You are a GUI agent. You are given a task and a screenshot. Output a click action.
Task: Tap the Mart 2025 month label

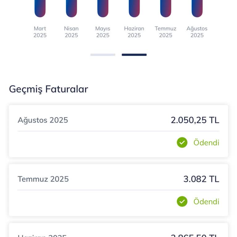(40, 32)
